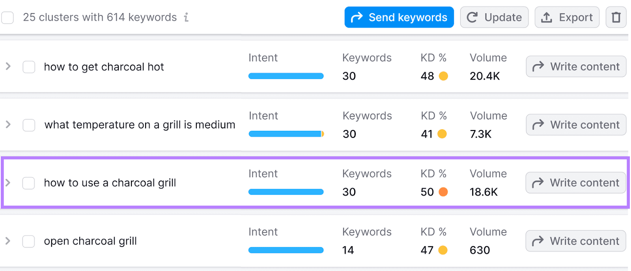This screenshot has width=631, height=271.
Task: Click '25 clusters with 614 keywords' text
Action: click(100, 17)
